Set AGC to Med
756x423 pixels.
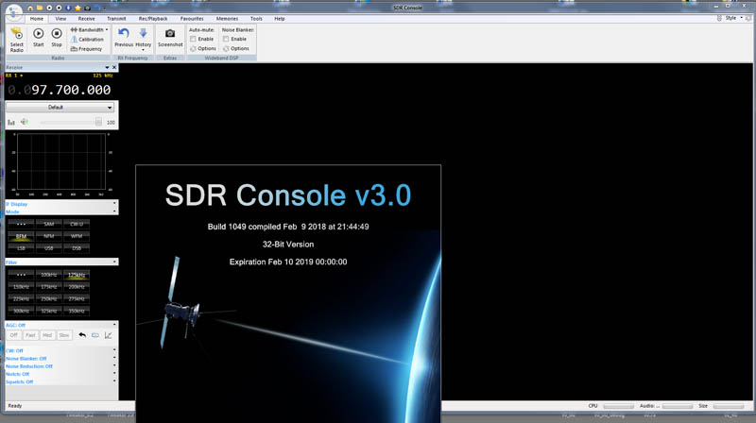coord(47,335)
